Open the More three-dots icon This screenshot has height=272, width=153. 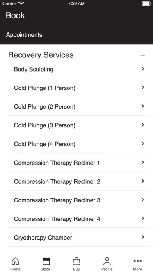click(x=137, y=261)
